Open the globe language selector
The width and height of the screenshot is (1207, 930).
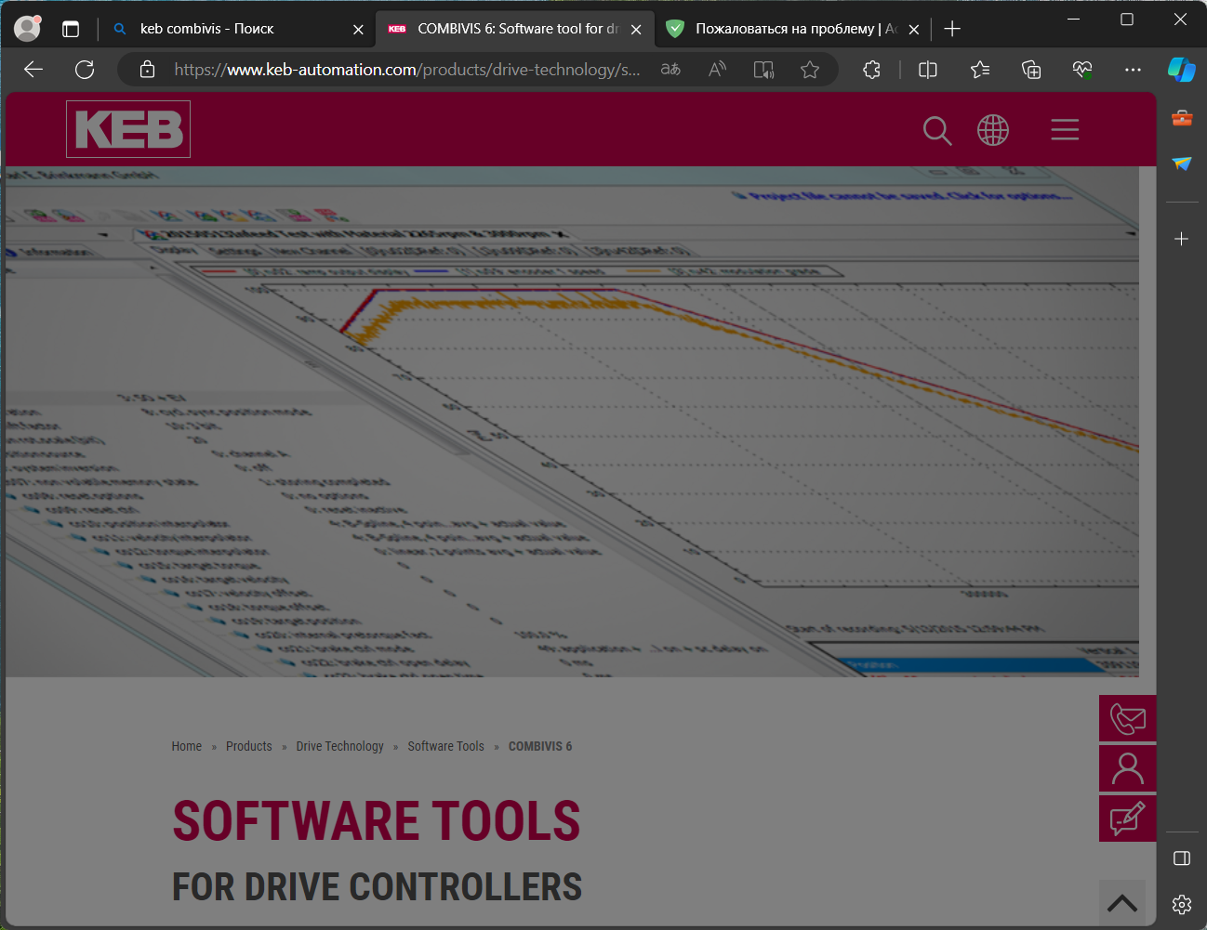[x=992, y=130]
